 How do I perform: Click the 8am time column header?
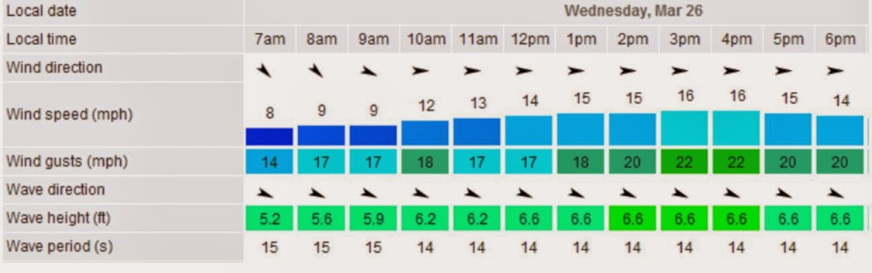click(321, 39)
